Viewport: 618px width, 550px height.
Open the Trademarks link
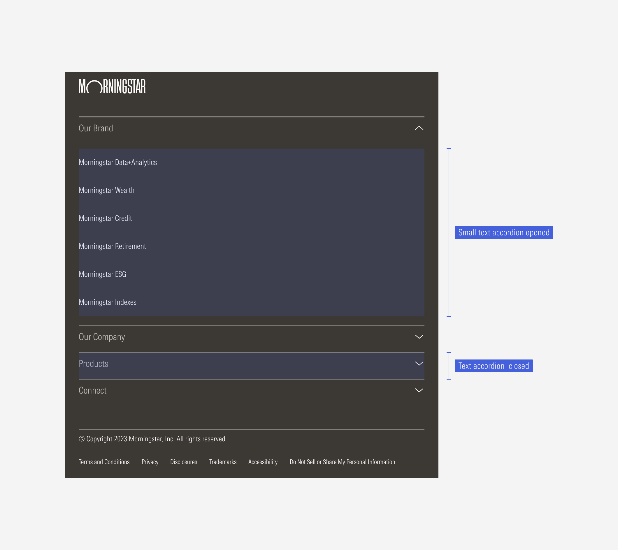click(223, 462)
